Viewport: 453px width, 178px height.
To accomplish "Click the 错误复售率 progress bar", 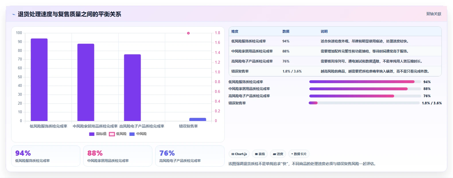I will click(364, 103).
